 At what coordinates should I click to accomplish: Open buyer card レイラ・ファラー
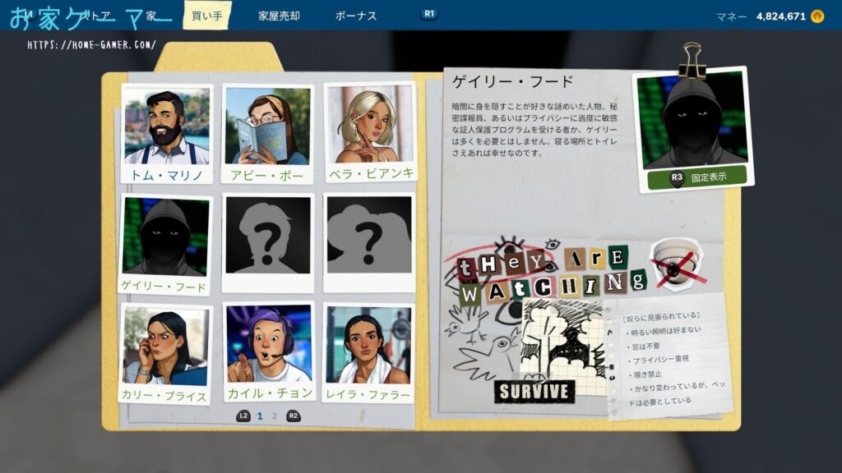click(x=368, y=353)
